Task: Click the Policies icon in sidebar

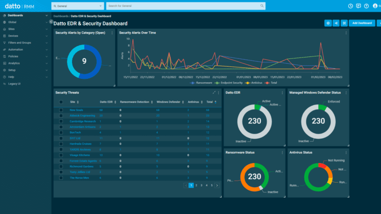Action: coord(4,56)
